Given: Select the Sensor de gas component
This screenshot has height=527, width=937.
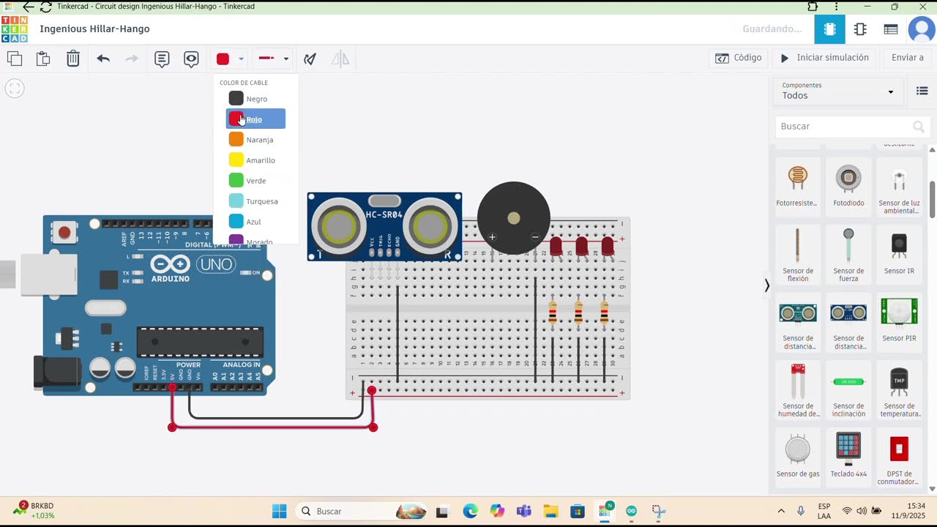Looking at the screenshot, I should click(797, 457).
